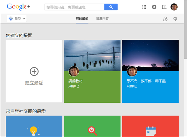Screen dimensions: 187x137
Task: Open the 學不完．教不停．用不盡 collection title
Action: (x=146, y=81)
